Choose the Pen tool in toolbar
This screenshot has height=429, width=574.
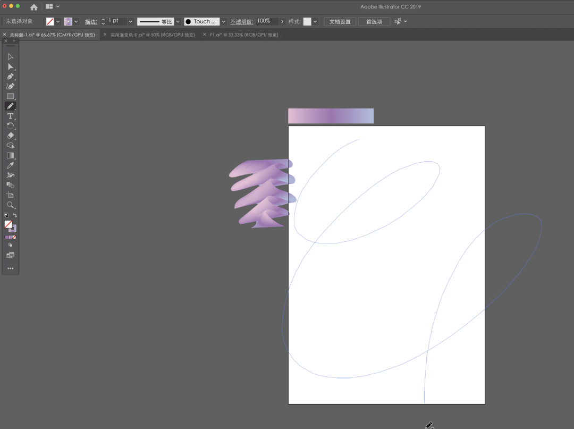10,77
